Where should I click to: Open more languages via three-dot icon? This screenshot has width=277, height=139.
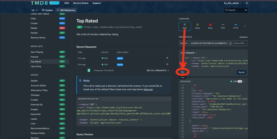pos(245,26)
